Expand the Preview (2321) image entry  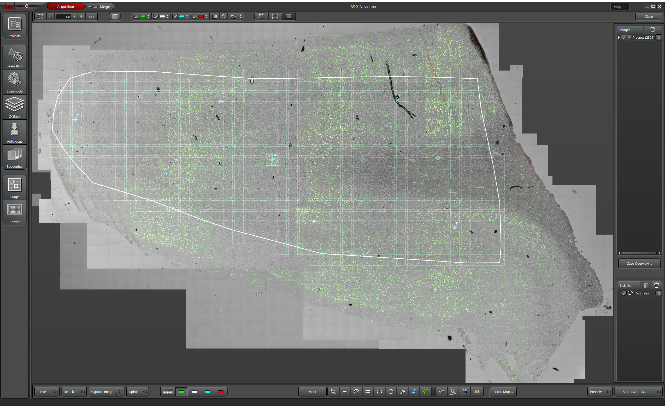[x=619, y=38]
